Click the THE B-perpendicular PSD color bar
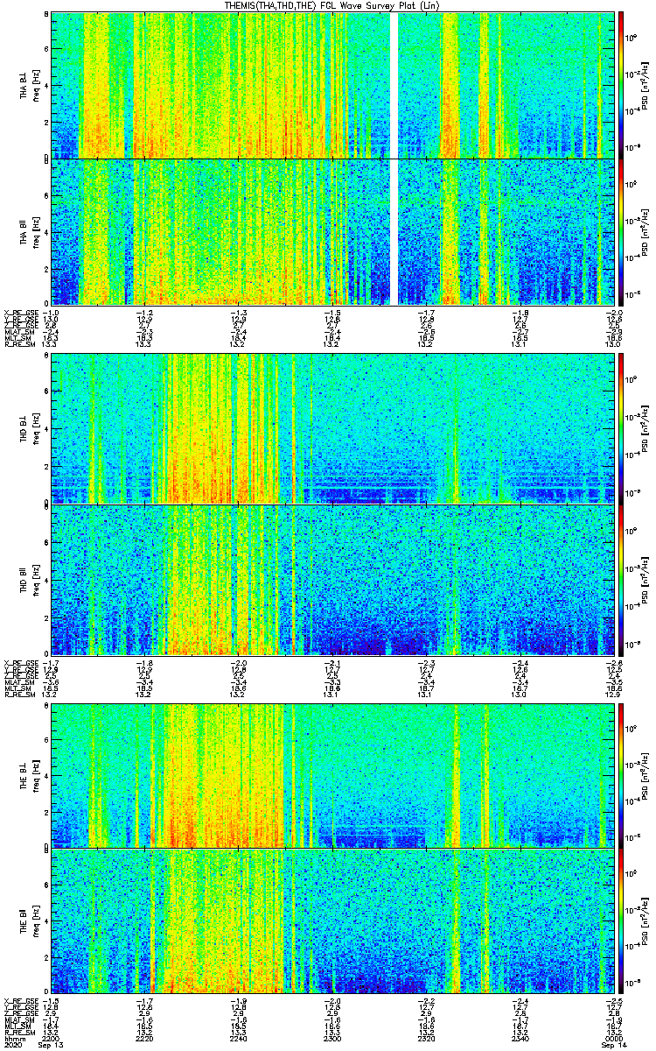Viewport: 656px width, 1051px height. click(620, 774)
